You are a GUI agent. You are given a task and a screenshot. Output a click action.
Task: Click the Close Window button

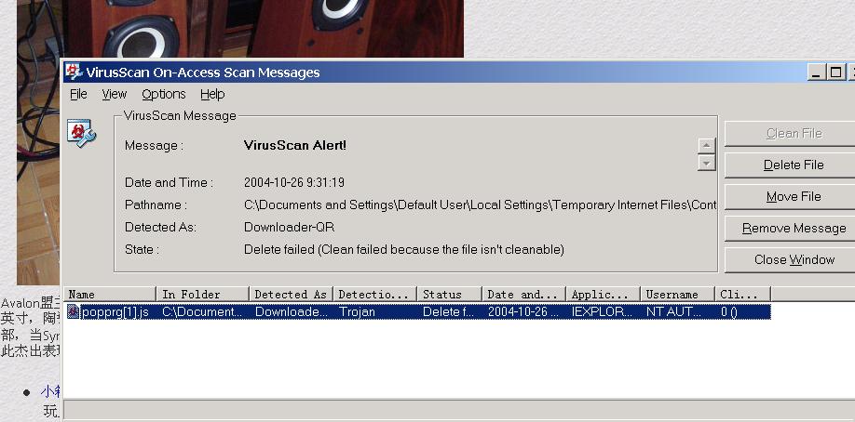(794, 259)
